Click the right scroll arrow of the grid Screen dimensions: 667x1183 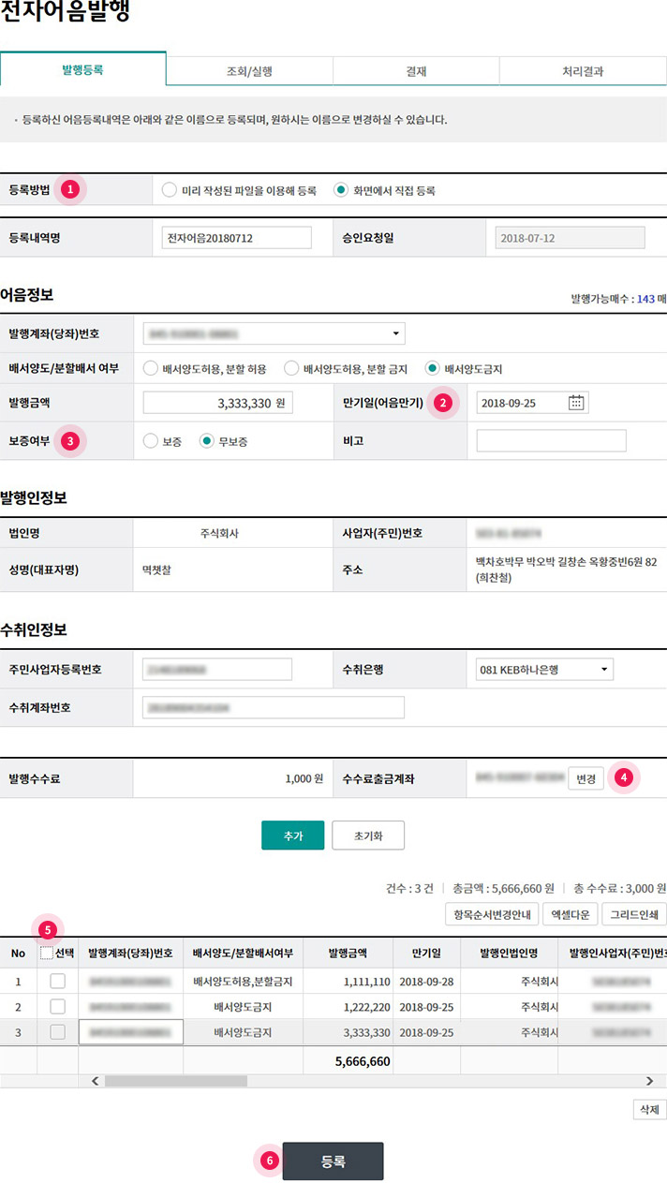click(649, 1080)
